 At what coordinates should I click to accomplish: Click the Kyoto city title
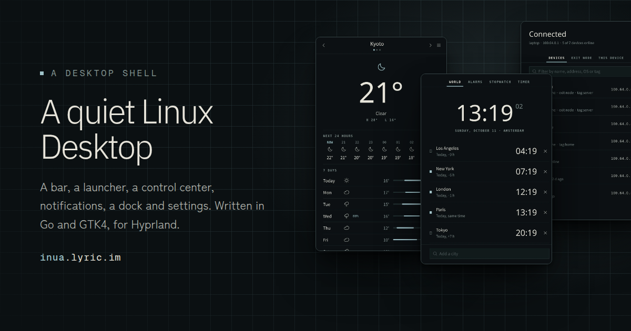pyautogui.click(x=377, y=44)
